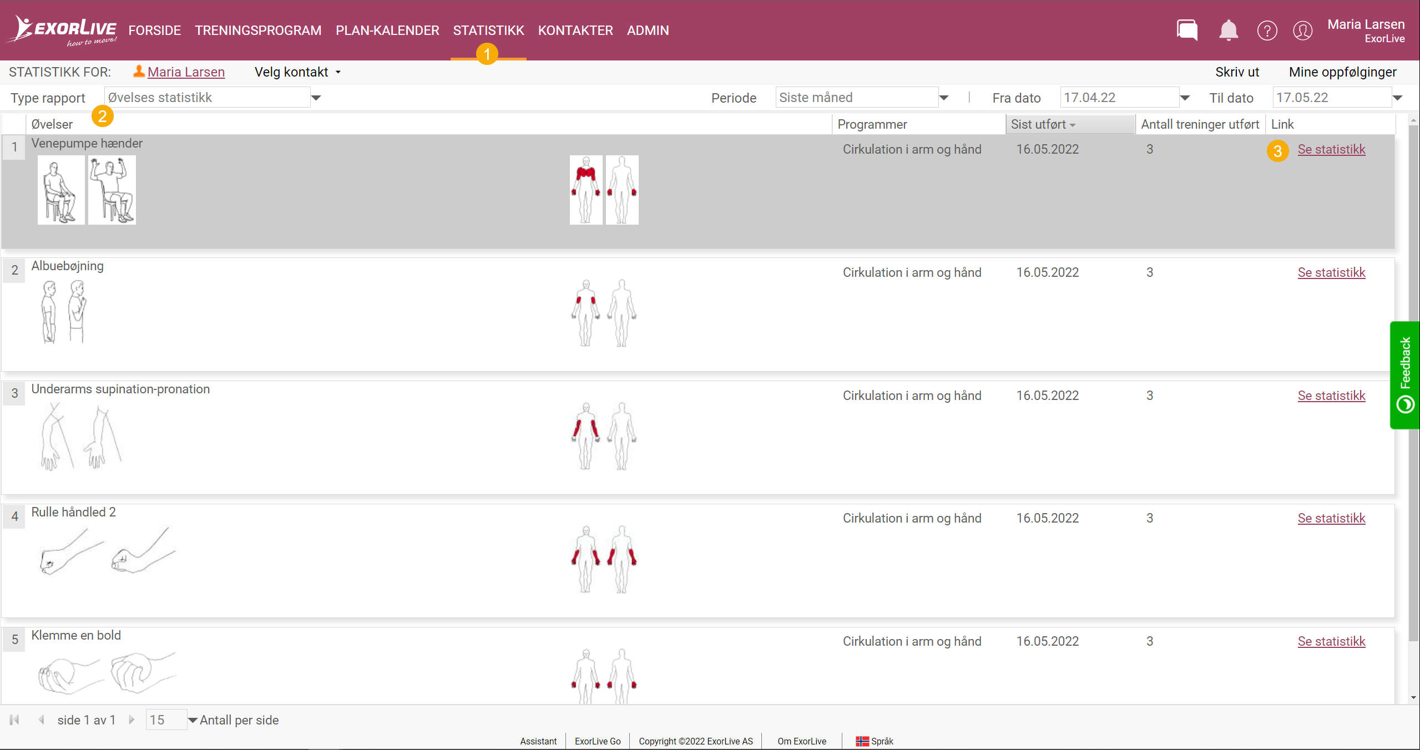Click the scrollbar down arrow
The image size is (1420, 750).
(1413, 698)
